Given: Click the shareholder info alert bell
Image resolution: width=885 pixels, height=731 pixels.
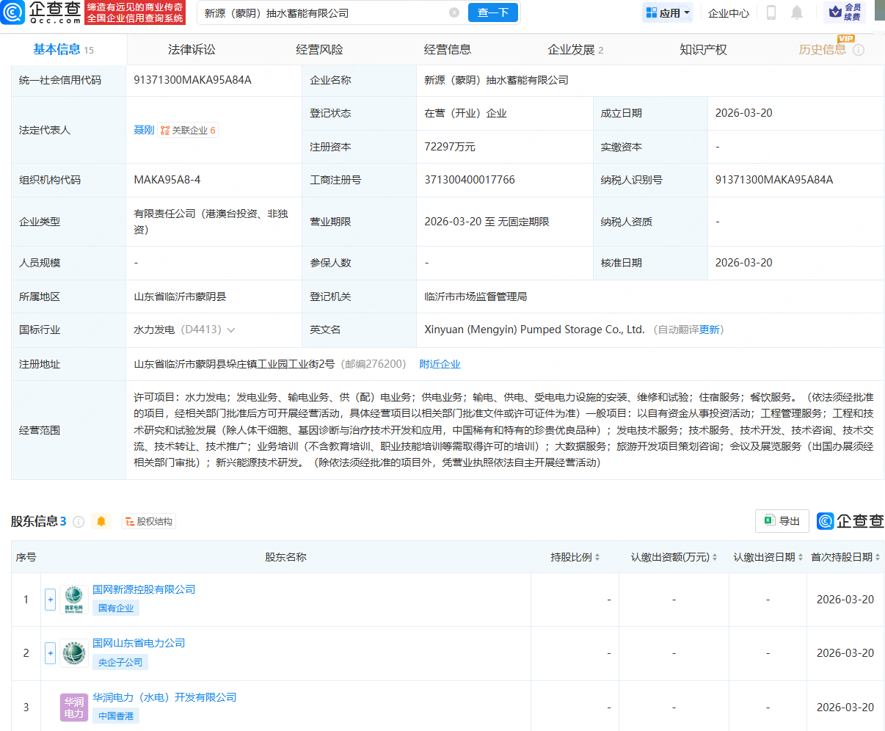Looking at the screenshot, I should [x=101, y=521].
